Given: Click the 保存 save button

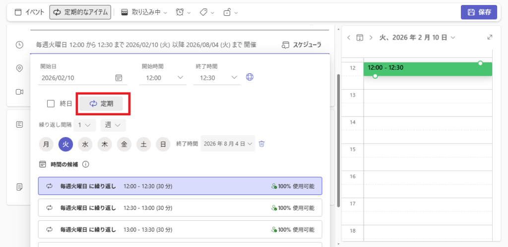Looking at the screenshot, I should (x=479, y=12).
